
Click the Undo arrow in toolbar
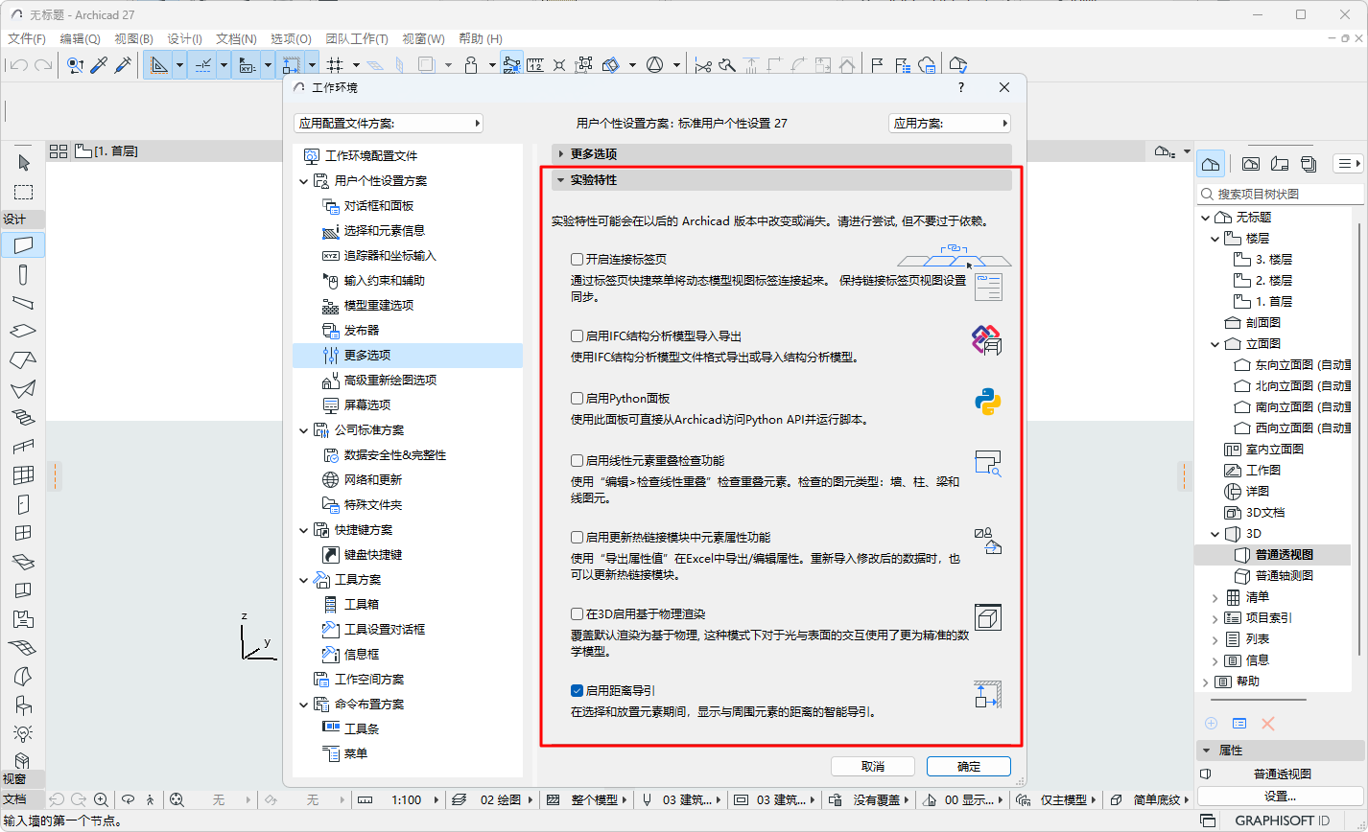coord(18,65)
